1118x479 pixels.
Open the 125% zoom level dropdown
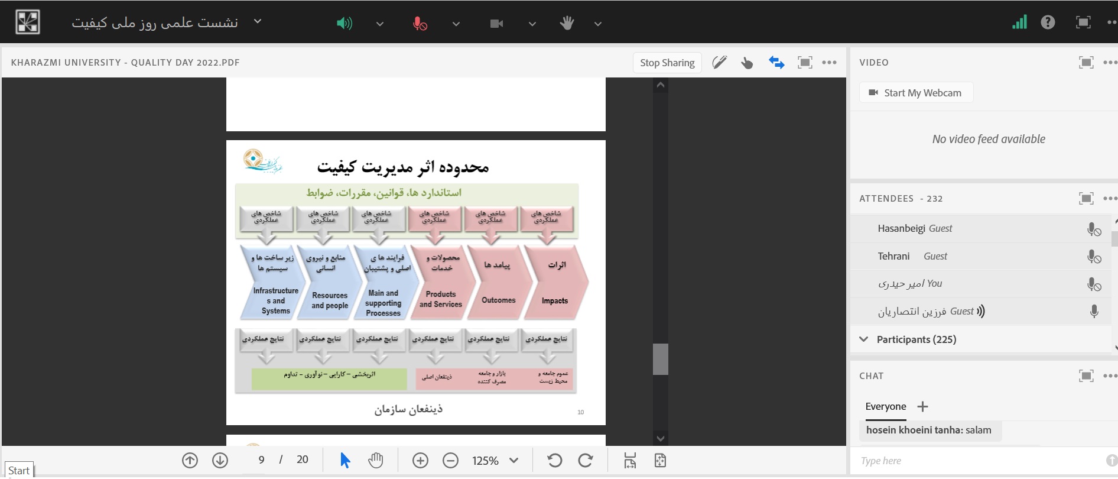point(513,460)
